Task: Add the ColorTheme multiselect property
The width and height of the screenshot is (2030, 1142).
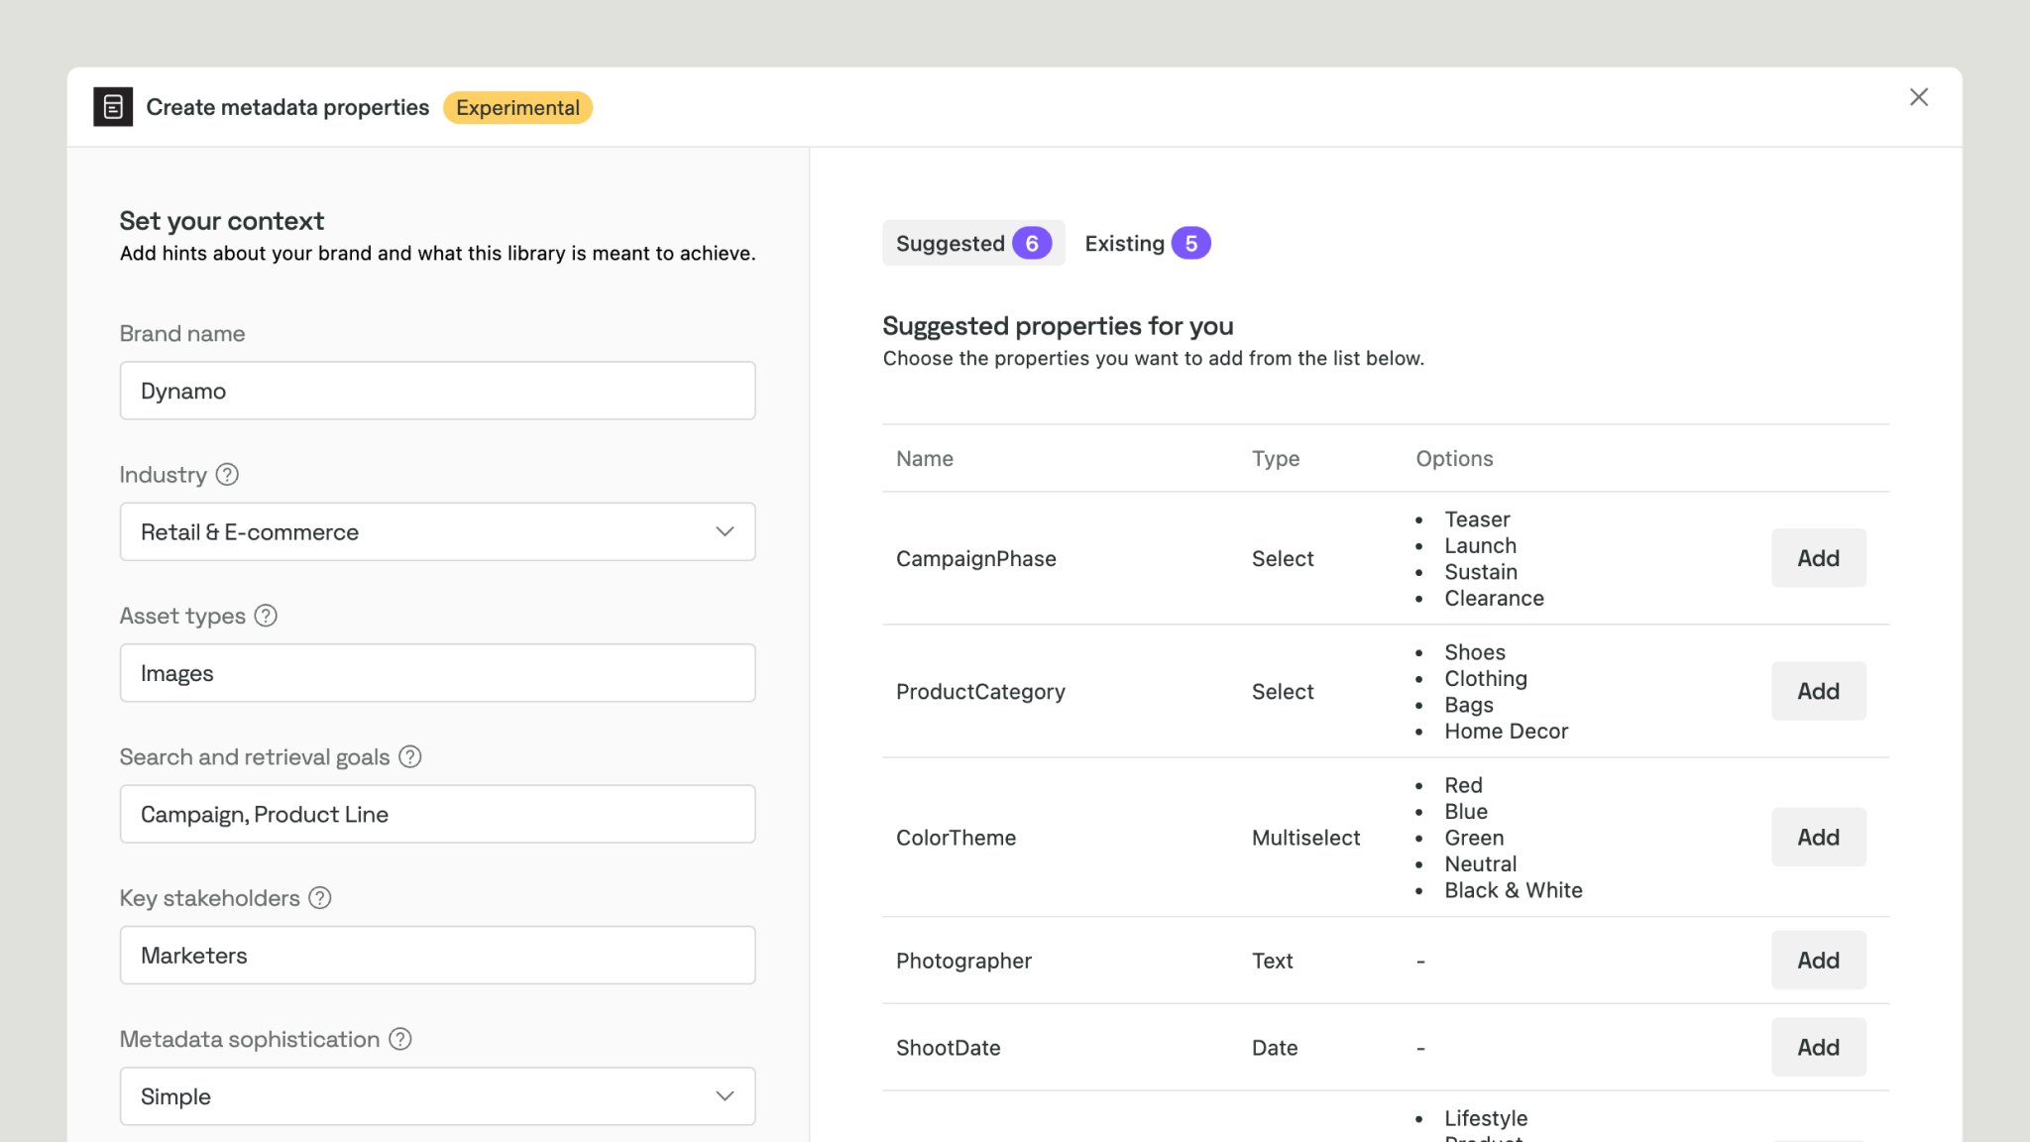Action: (1817, 838)
